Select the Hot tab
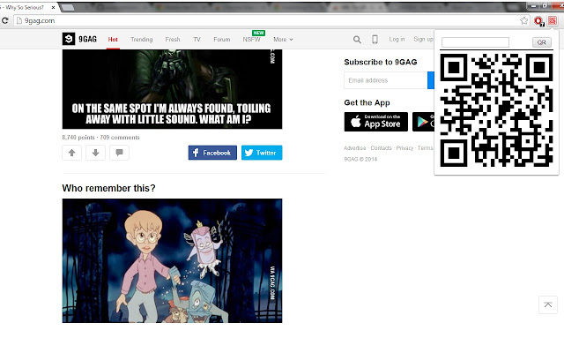 [113, 39]
